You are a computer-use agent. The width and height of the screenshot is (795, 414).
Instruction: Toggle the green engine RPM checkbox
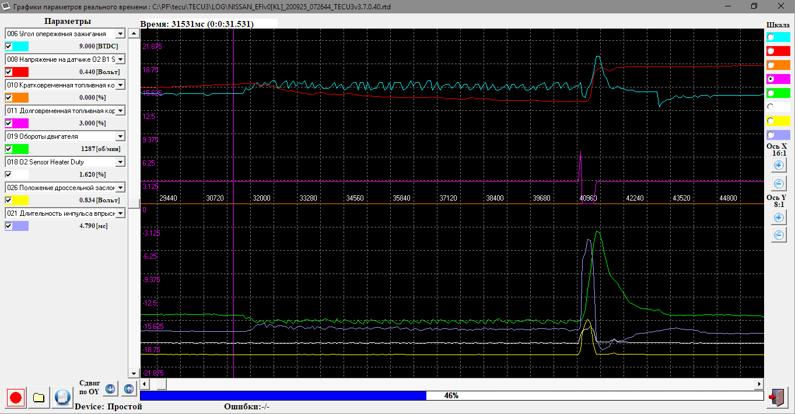(x=9, y=149)
